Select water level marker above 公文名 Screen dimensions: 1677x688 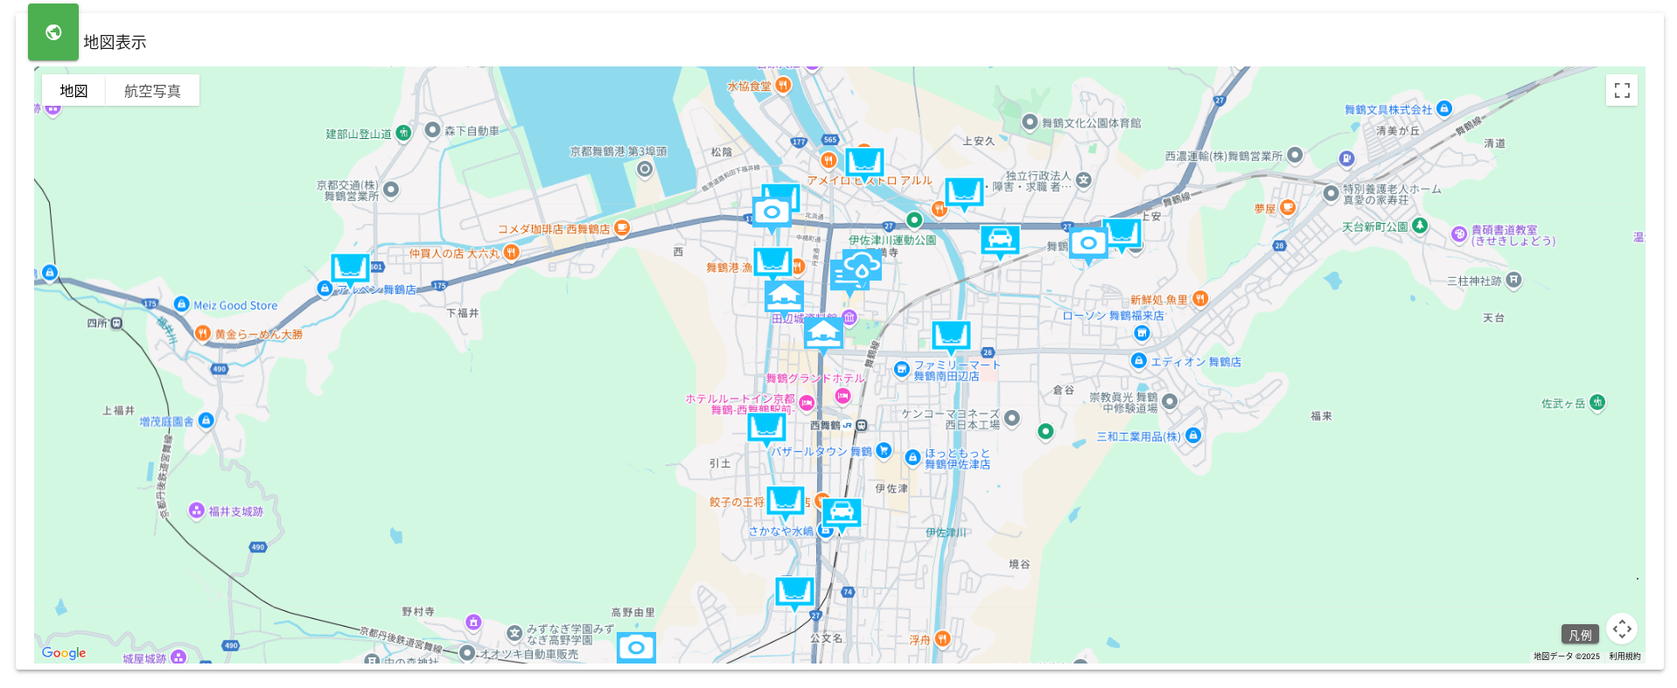click(794, 591)
